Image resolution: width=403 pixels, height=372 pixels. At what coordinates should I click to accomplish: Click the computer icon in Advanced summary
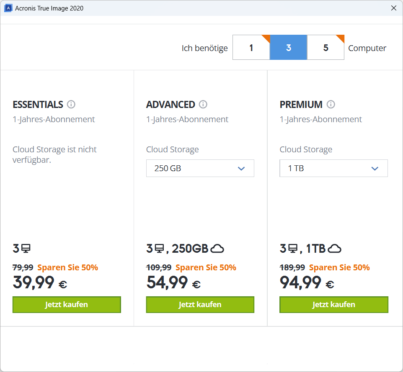[x=160, y=249]
